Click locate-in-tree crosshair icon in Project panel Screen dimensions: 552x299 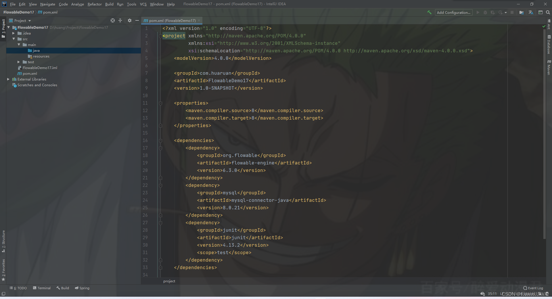pos(113,20)
